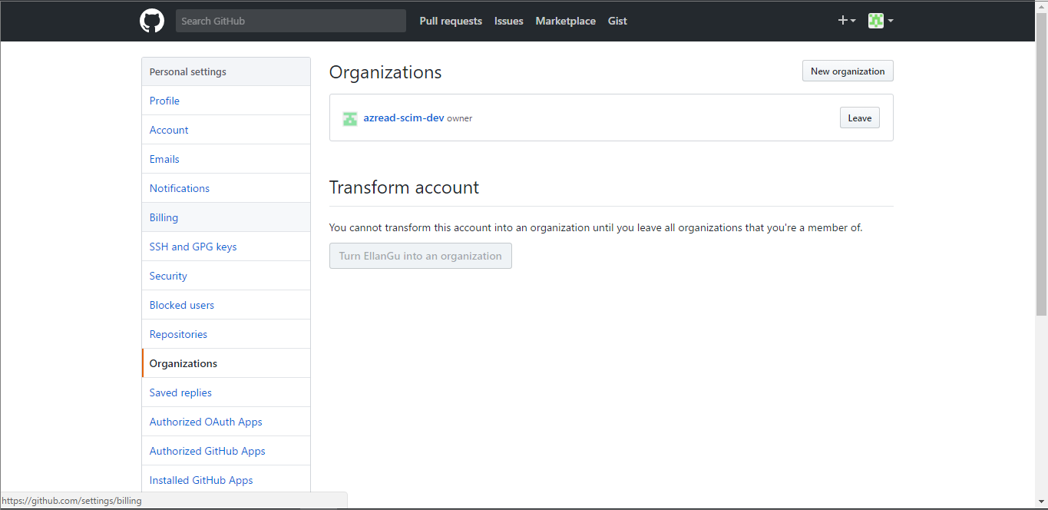Open the Pull requests menu item
Screen dimensions: 1048x510
(451, 21)
